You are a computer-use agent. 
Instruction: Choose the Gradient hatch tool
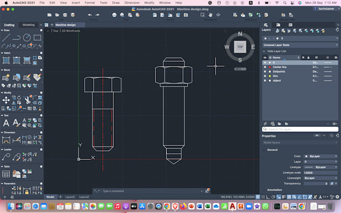coord(27,60)
